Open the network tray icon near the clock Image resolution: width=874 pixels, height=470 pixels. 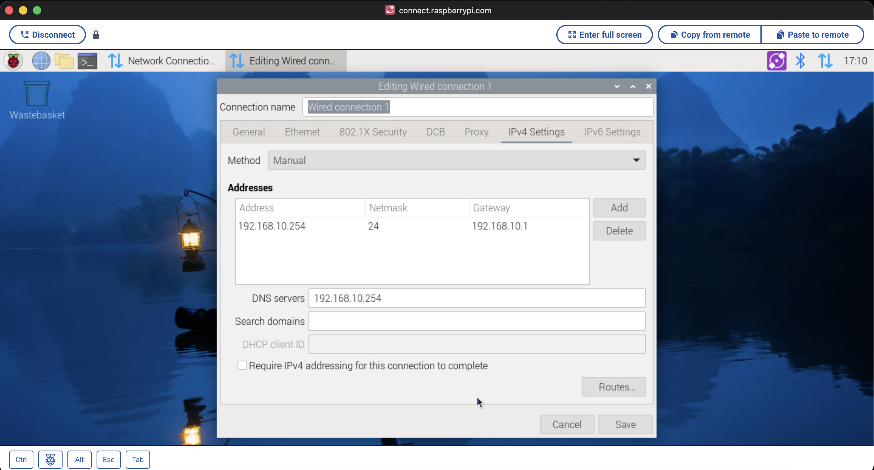click(x=825, y=61)
